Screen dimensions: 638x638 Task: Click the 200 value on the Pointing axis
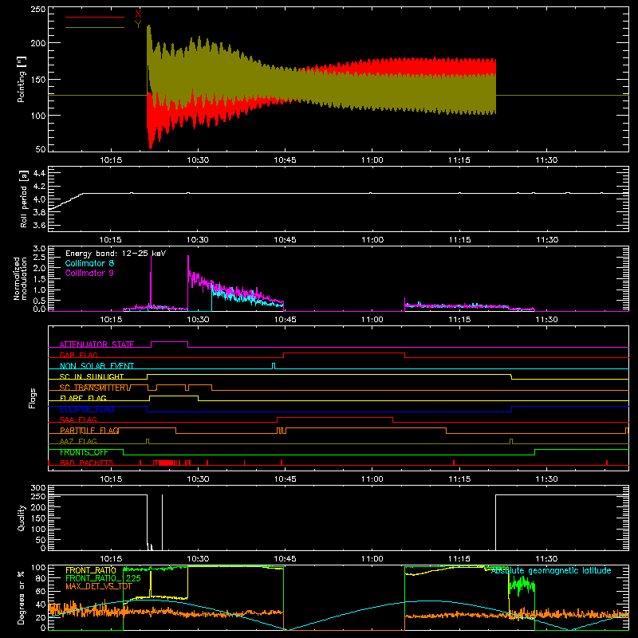click(x=38, y=43)
